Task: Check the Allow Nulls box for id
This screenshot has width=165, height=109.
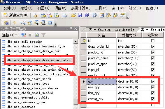Action: coord(153,41)
